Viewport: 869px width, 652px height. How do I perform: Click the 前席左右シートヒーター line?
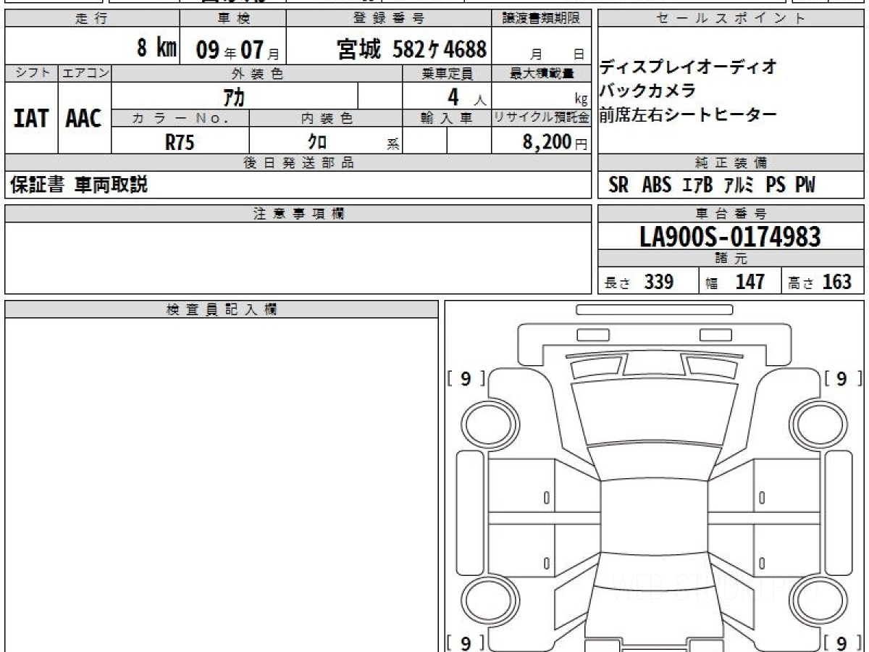(x=688, y=114)
